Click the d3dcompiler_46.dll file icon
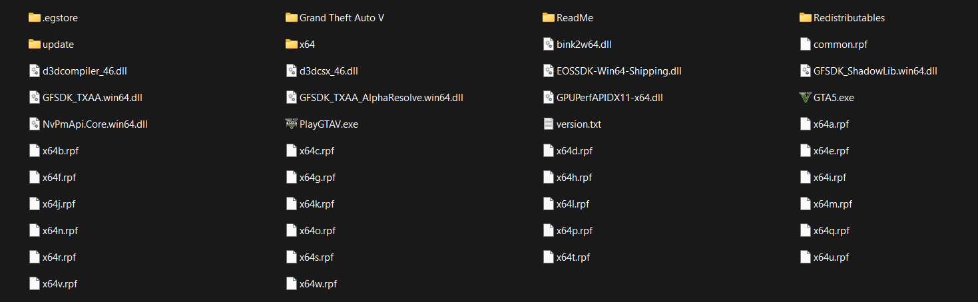The height and width of the screenshot is (302, 978). [x=35, y=71]
